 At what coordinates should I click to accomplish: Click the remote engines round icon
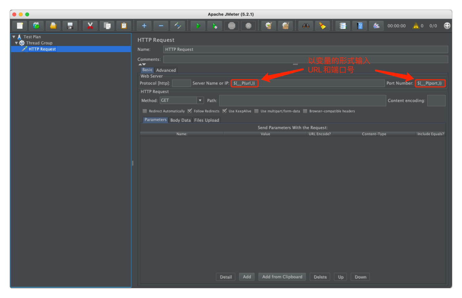tap(447, 26)
